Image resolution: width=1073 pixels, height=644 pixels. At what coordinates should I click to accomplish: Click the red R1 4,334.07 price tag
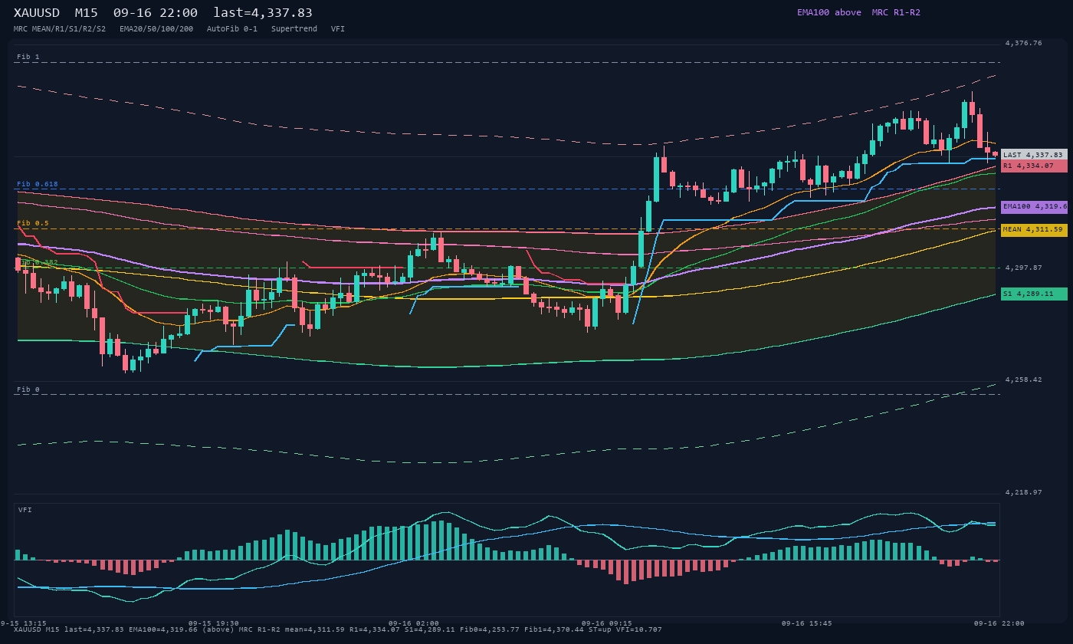click(1034, 166)
